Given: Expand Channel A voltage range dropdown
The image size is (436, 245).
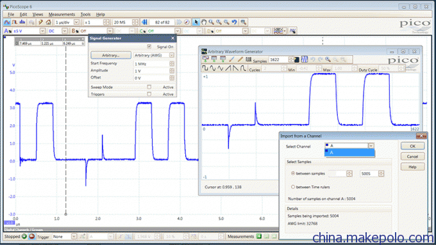Looking at the screenshot, I should 42,31.
